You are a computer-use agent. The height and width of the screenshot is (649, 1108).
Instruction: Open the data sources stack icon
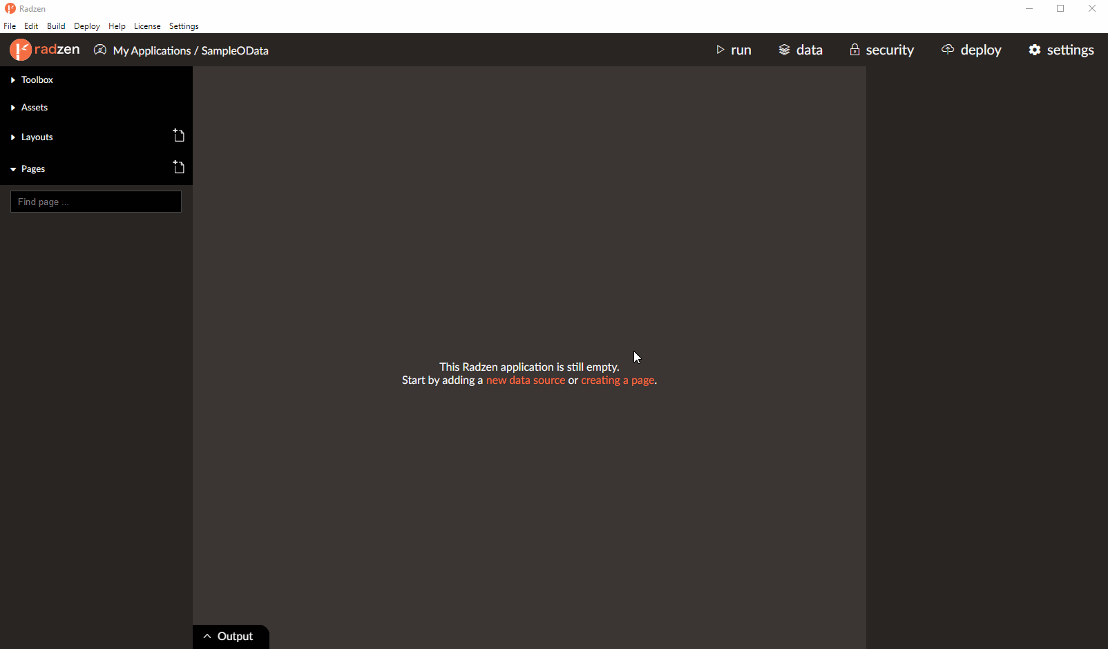[784, 50]
